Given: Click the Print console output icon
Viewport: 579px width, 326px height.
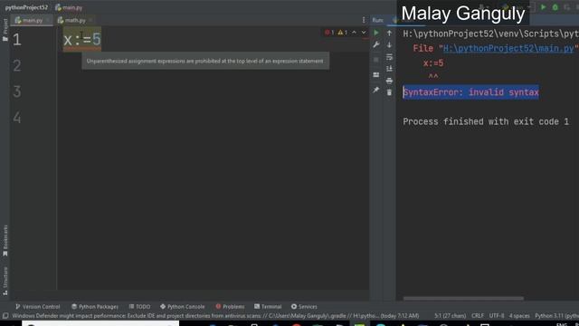Looking at the screenshot, I should (x=389, y=81).
